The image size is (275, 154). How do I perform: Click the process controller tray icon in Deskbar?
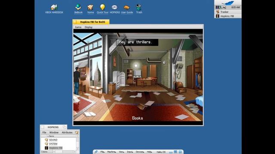coord(217,7)
